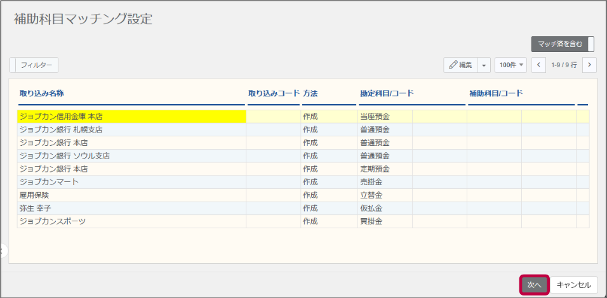
Task: Click the 勘定科目/コード column header
Action: tap(387, 93)
